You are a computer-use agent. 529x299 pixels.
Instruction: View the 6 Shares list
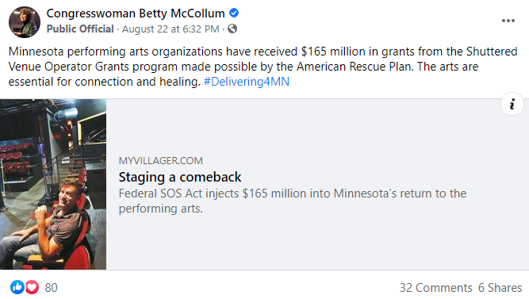tap(500, 288)
